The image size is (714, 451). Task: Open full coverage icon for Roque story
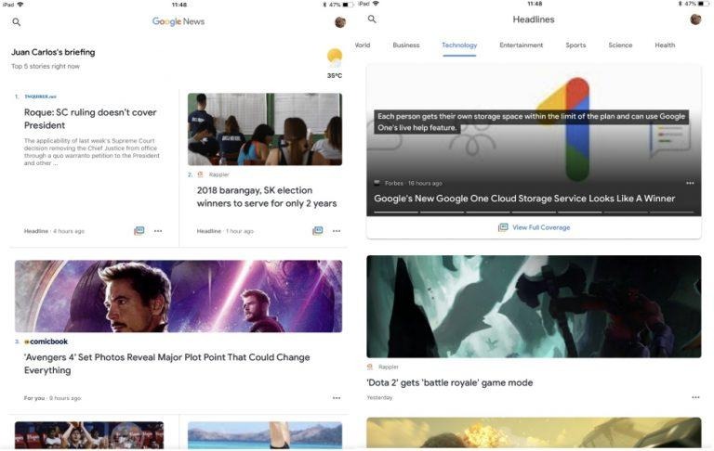(139, 230)
